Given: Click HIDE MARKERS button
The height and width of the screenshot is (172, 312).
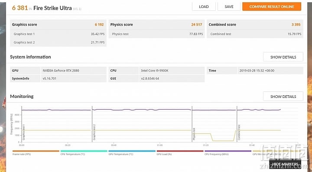Looking at the screenshot, I should pos(285,164).
